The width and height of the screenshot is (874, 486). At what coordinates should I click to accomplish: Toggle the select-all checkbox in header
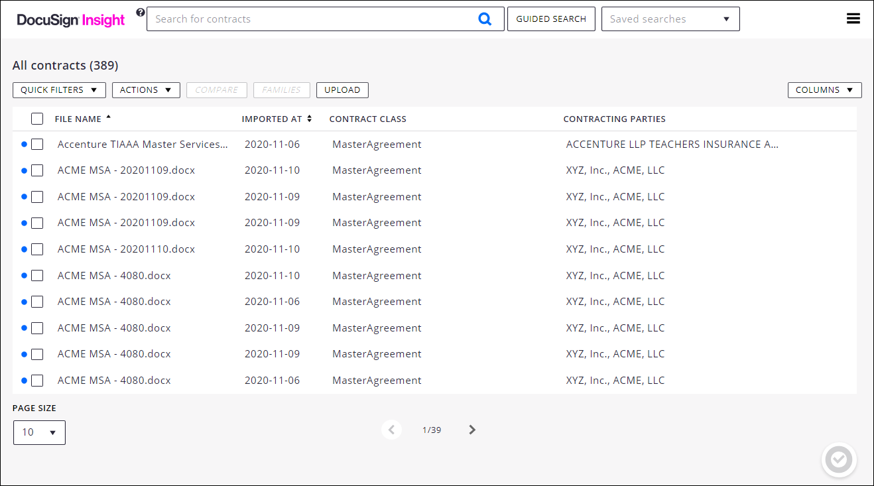click(37, 119)
